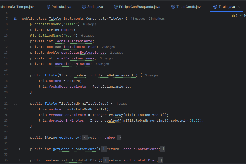Click the green checkmark inspection icon
246x164 pixels.
241,15
